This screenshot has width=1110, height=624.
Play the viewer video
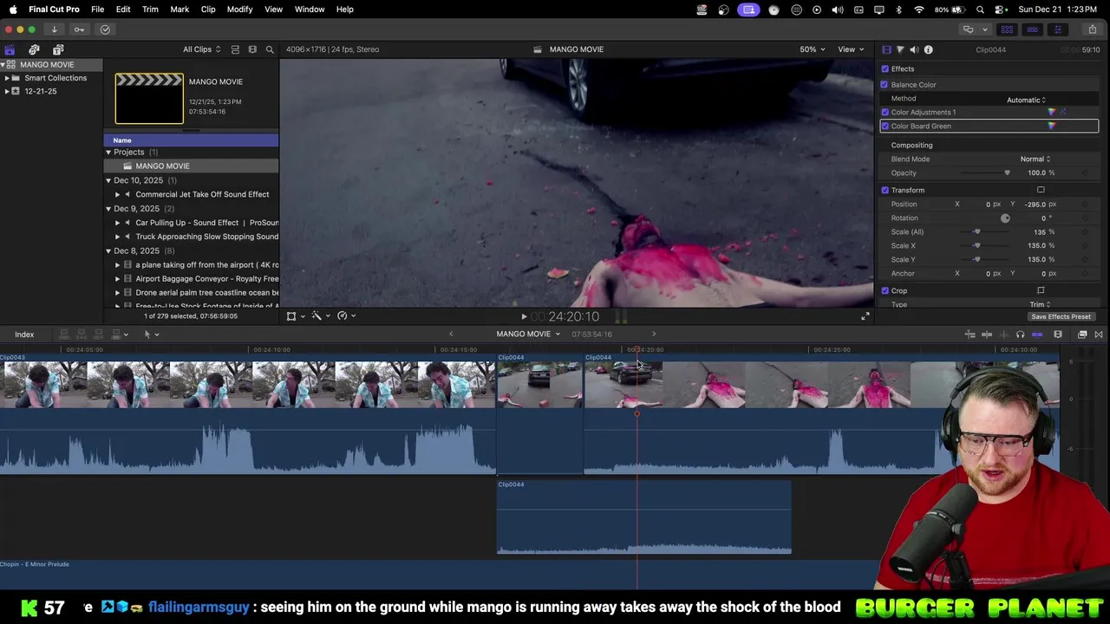click(x=524, y=317)
